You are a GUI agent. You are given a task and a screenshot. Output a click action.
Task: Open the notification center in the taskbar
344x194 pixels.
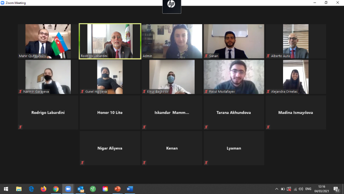(x=337, y=189)
